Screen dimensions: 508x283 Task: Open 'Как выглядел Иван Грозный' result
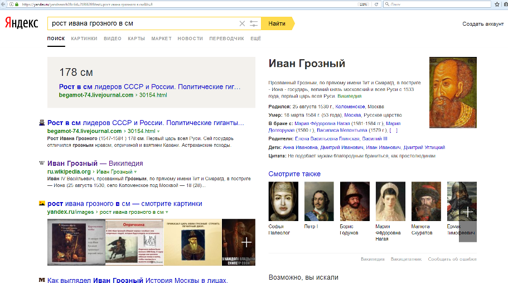pyautogui.click(x=137, y=280)
